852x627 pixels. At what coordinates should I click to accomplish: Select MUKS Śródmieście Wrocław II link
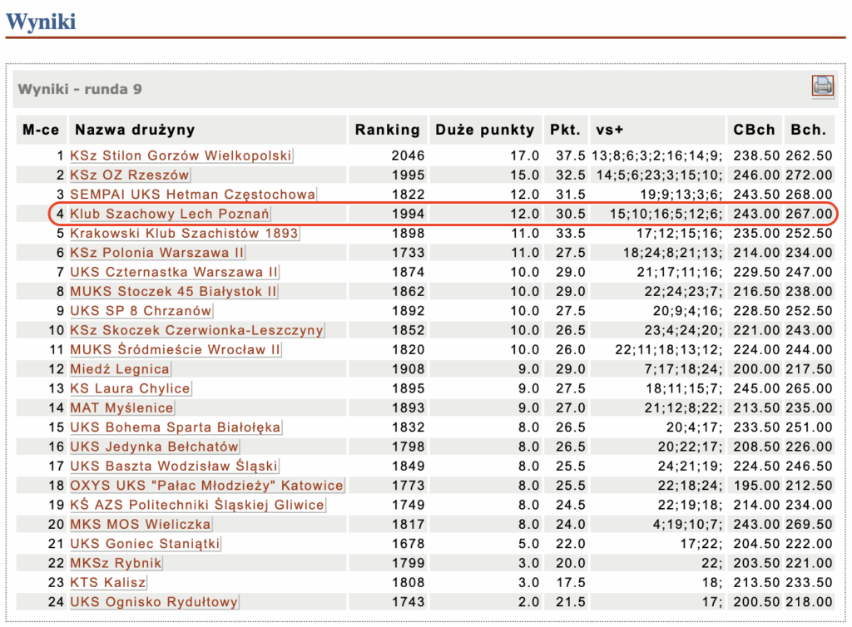[x=176, y=350]
